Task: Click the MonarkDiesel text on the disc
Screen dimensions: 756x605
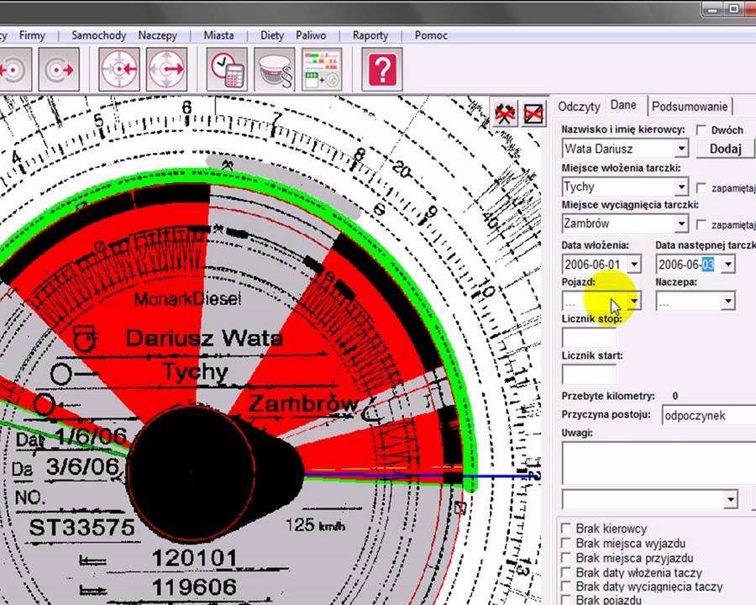Action: (187, 299)
